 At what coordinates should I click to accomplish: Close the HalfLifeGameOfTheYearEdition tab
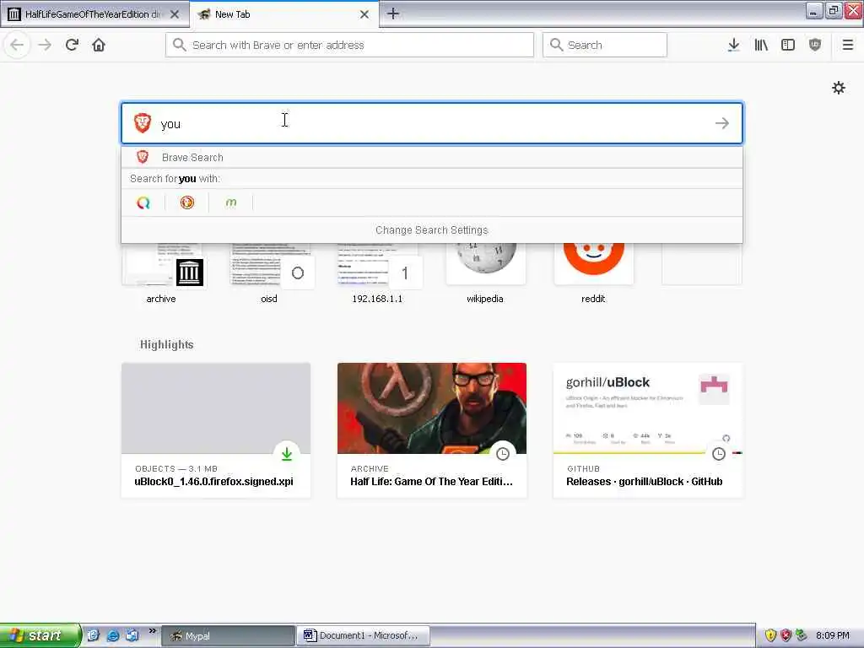[x=175, y=14]
